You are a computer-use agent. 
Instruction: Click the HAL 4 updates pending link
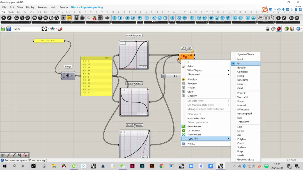point(87,7)
